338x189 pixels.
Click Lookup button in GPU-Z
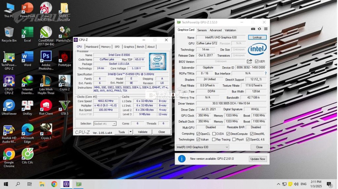pyautogui.click(x=257, y=37)
